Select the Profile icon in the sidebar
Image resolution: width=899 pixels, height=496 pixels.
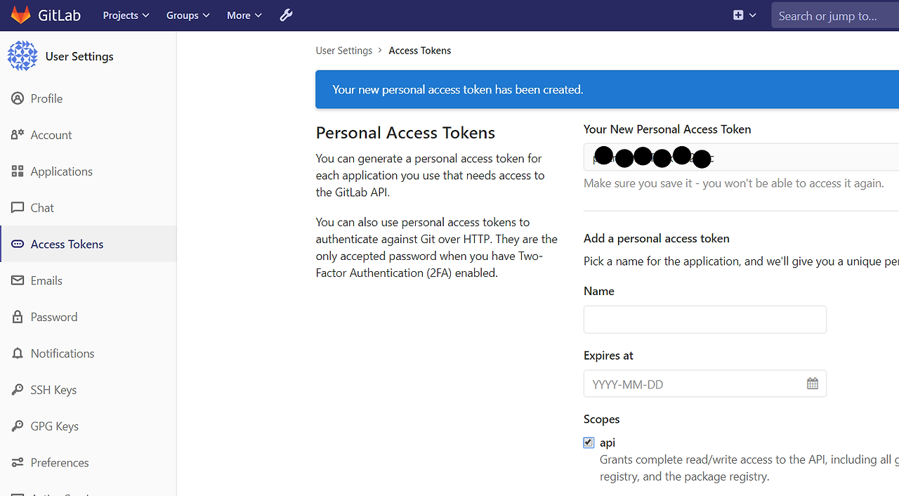(x=17, y=98)
